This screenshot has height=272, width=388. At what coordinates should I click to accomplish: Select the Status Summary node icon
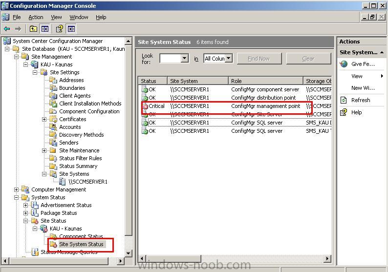[53, 166]
